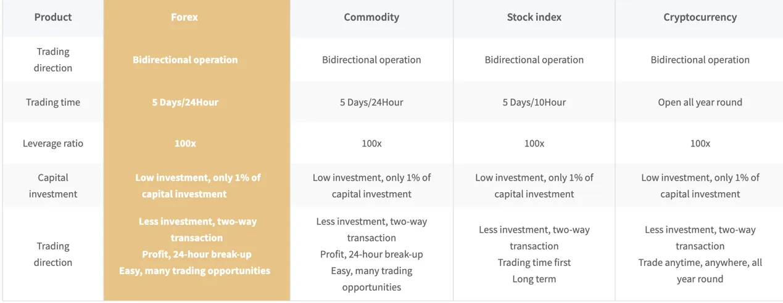Click Stock index capital investment cell
This screenshot has height=303, width=783.
click(x=534, y=185)
